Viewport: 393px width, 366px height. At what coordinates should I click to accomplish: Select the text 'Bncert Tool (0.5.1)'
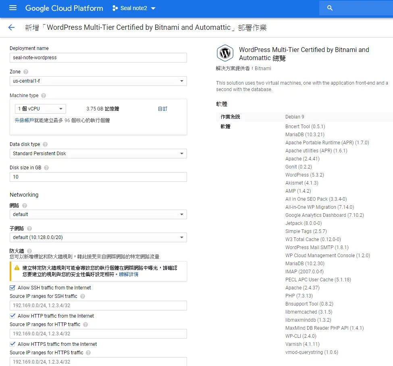pos(305,127)
